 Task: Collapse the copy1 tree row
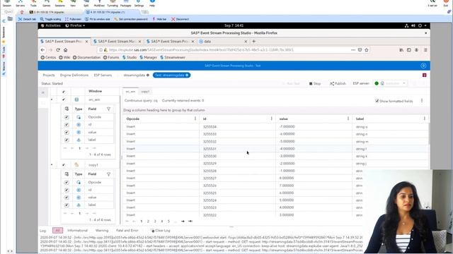(52, 165)
